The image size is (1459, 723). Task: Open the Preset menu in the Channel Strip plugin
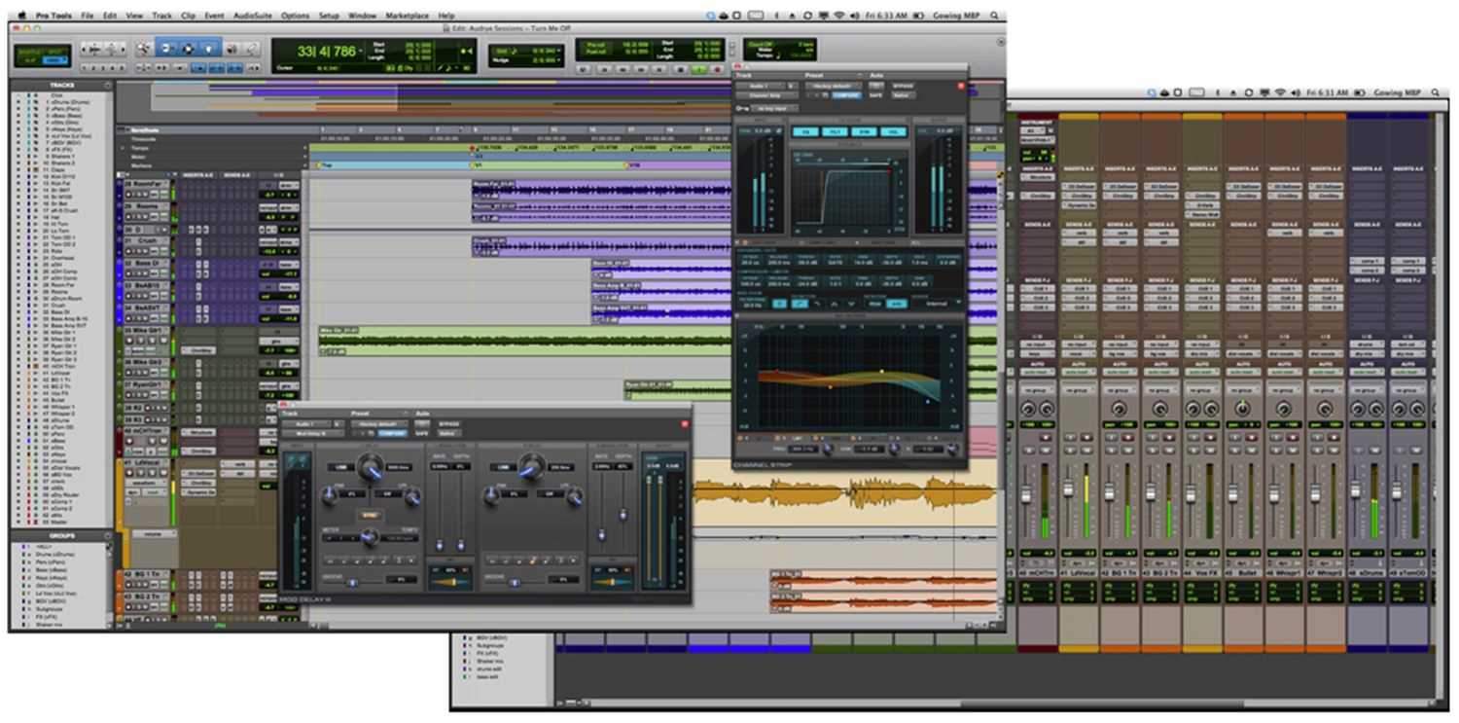(833, 87)
